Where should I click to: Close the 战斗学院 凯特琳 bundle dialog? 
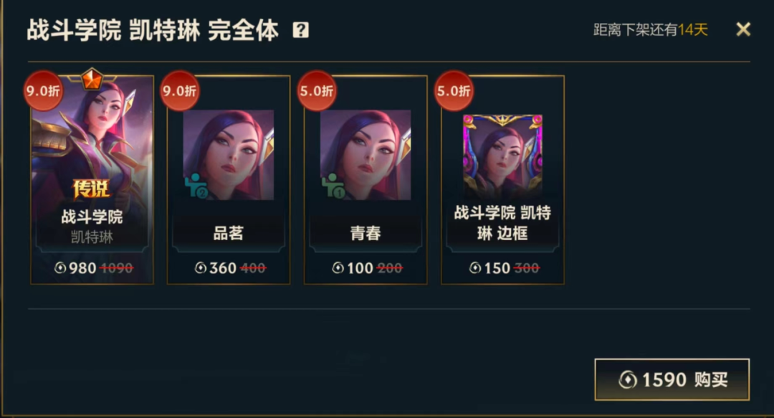point(743,29)
